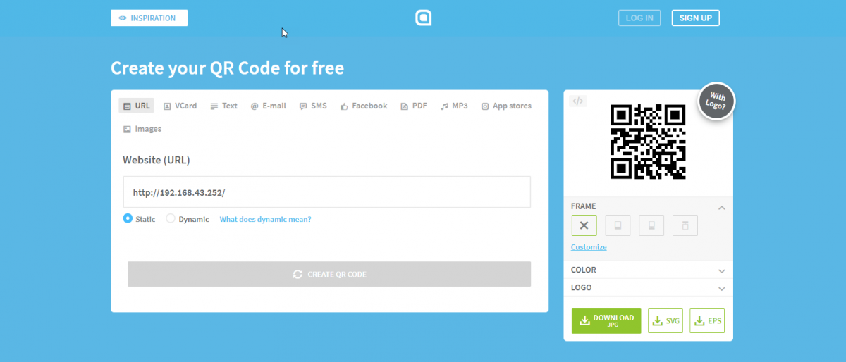Select the no-frame X option
Image resolution: width=846 pixels, height=362 pixels.
(584, 225)
